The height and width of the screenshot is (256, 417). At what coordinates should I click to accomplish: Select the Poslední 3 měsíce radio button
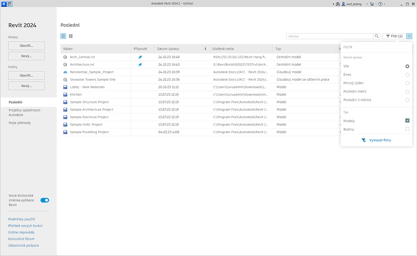pyautogui.click(x=407, y=100)
